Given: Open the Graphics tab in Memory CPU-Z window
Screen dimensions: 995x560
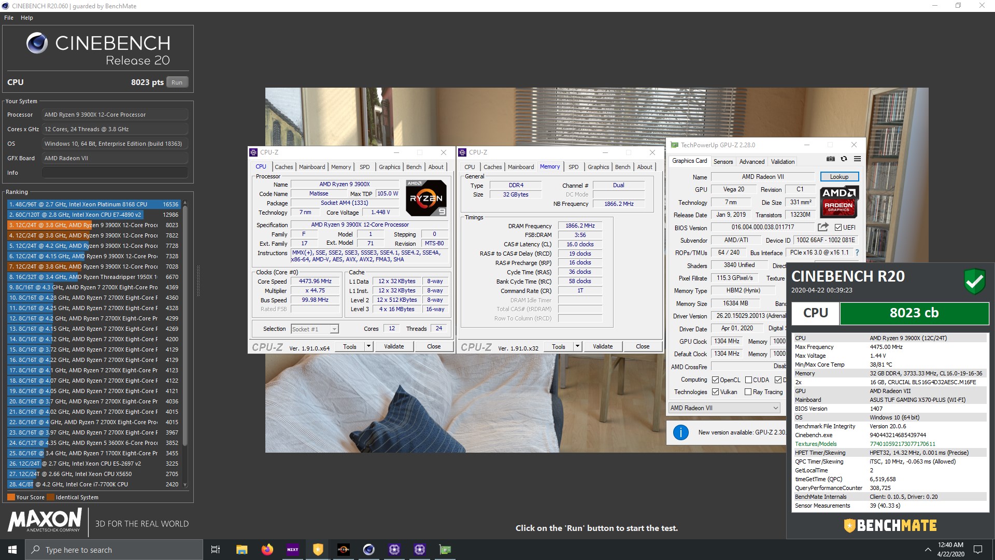Looking at the screenshot, I should click(x=598, y=167).
